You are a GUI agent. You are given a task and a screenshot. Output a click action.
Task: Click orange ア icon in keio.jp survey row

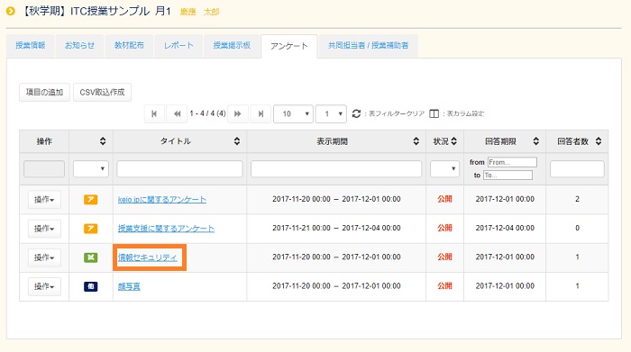90,199
